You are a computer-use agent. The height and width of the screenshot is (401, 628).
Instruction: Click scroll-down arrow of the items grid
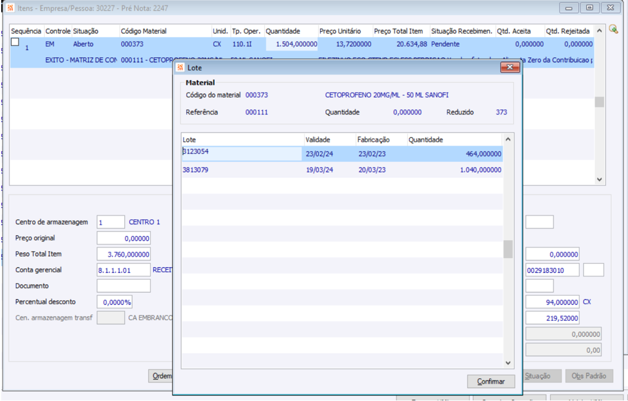coord(600,179)
